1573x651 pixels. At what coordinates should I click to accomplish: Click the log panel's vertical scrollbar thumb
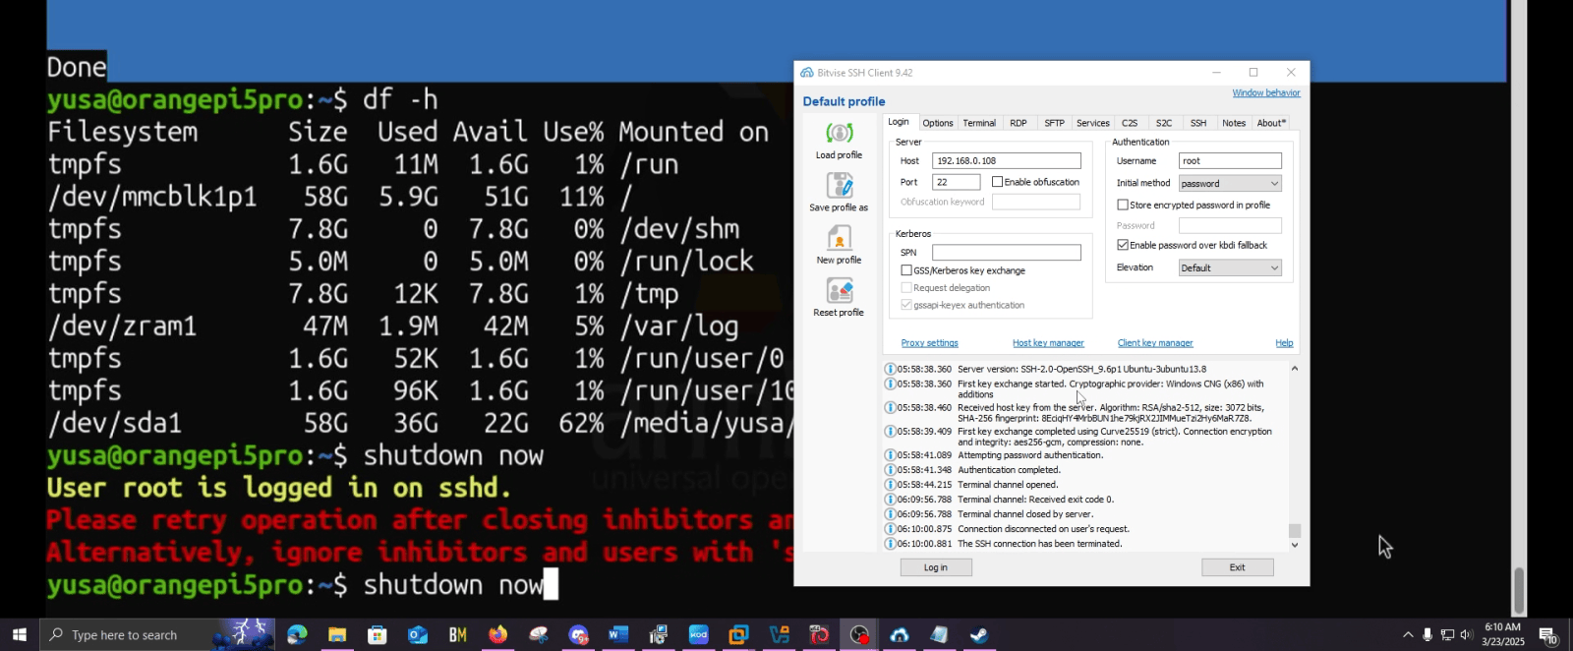[1295, 531]
